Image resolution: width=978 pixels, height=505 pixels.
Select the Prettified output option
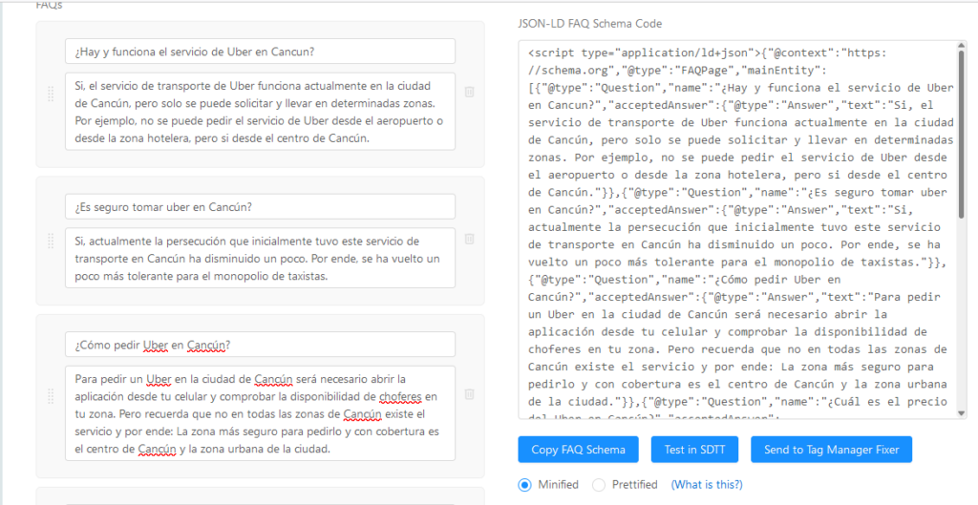coord(599,485)
